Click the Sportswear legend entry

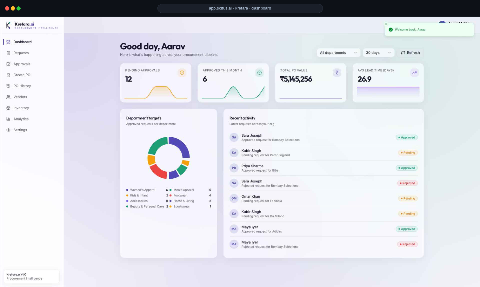coord(190,207)
